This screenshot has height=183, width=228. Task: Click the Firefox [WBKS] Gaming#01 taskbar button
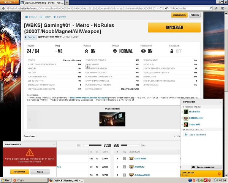coord(66,180)
